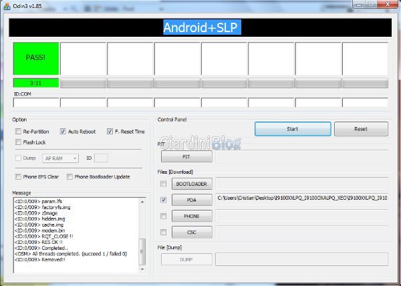The width and height of the screenshot is (401, 286).
Task: Select the 'hidden.img' log line
Action: [x=40, y=219]
